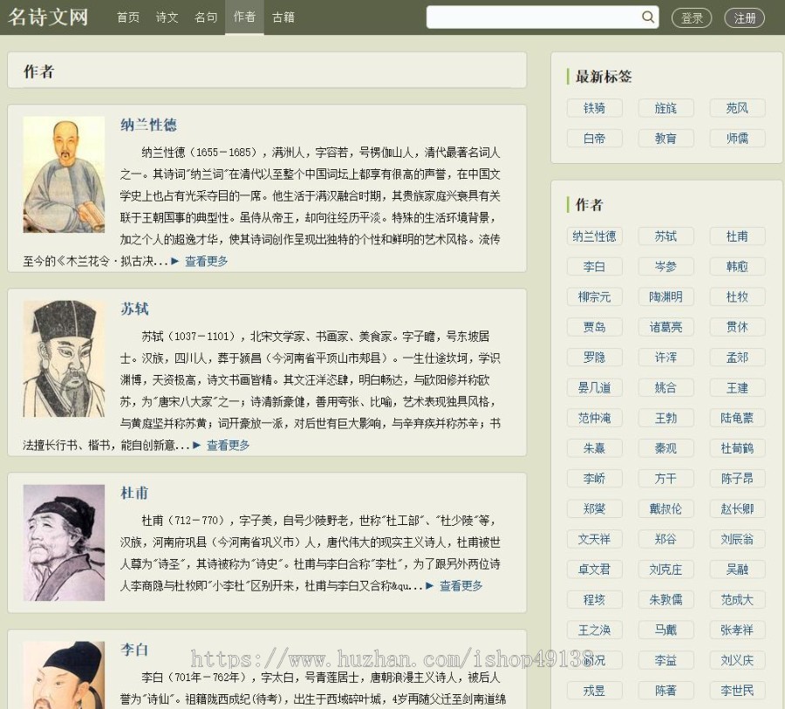The image size is (785, 709).
Task: Choose 韩愈 in sidebar author list
Action: tap(737, 266)
